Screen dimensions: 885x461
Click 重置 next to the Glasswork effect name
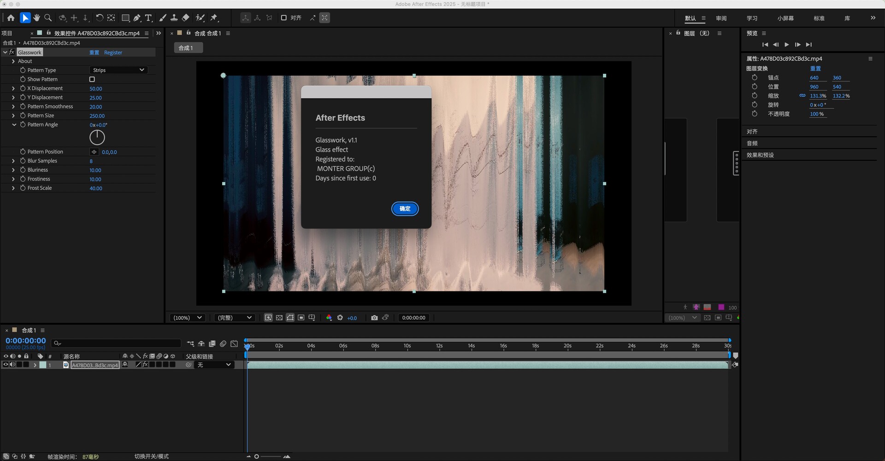click(x=94, y=53)
